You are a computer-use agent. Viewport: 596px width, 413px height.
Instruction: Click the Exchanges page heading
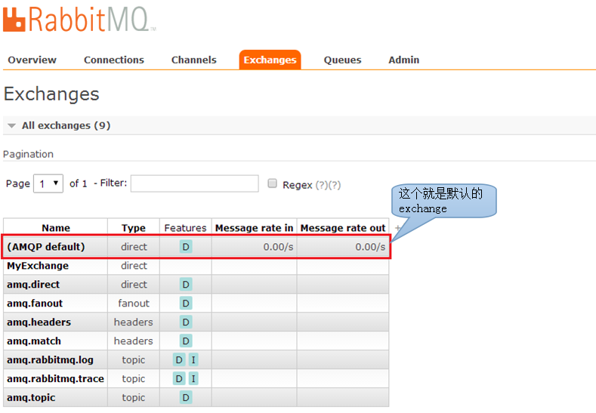[x=51, y=94]
